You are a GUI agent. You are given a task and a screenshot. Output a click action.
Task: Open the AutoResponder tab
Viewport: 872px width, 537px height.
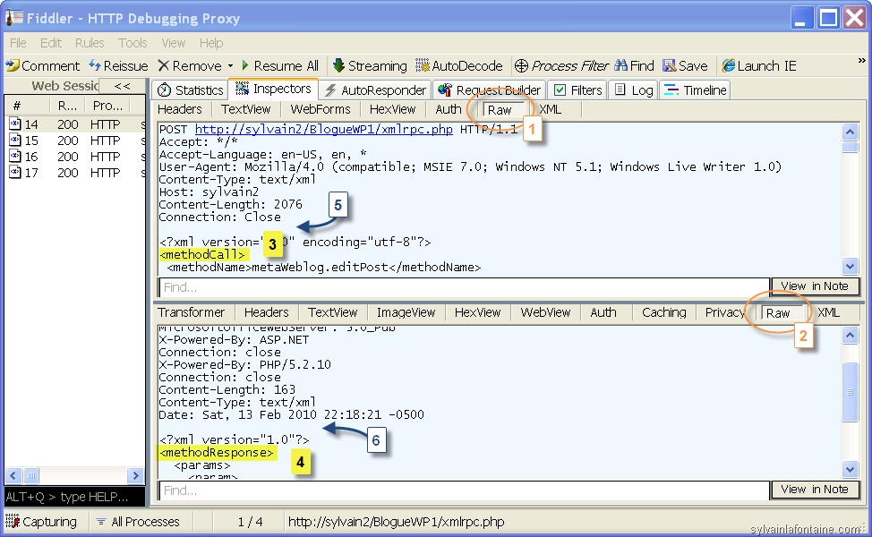375,90
